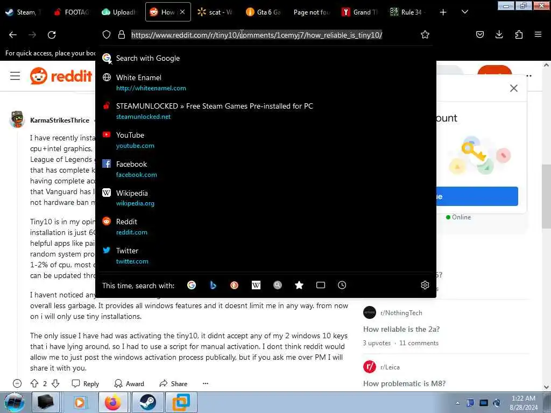Search this time with Google icon
The width and height of the screenshot is (551, 413).
click(192, 285)
